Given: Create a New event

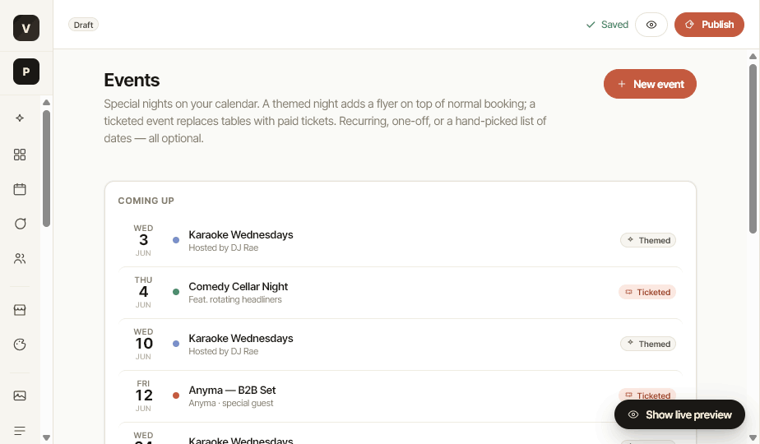Looking at the screenshot, I should coord(650,84).
